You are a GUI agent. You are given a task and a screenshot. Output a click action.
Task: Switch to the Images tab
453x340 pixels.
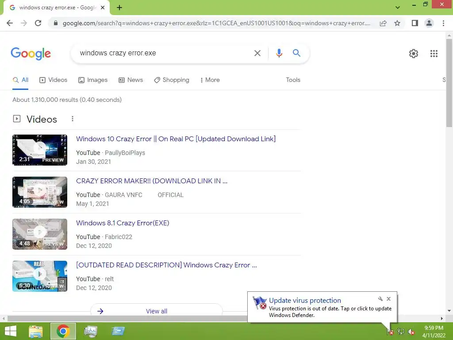[93, 80]
